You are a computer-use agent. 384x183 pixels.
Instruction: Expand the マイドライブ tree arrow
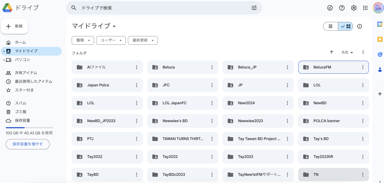(x=4, y=51)
